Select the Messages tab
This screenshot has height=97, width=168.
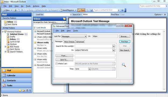(59, 42)
